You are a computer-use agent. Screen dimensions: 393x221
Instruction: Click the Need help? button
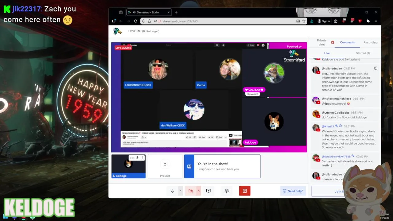pos(293,191)
